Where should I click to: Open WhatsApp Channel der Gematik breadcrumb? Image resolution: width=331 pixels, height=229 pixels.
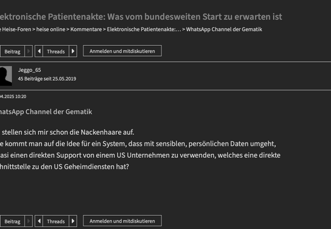(224, 29)
